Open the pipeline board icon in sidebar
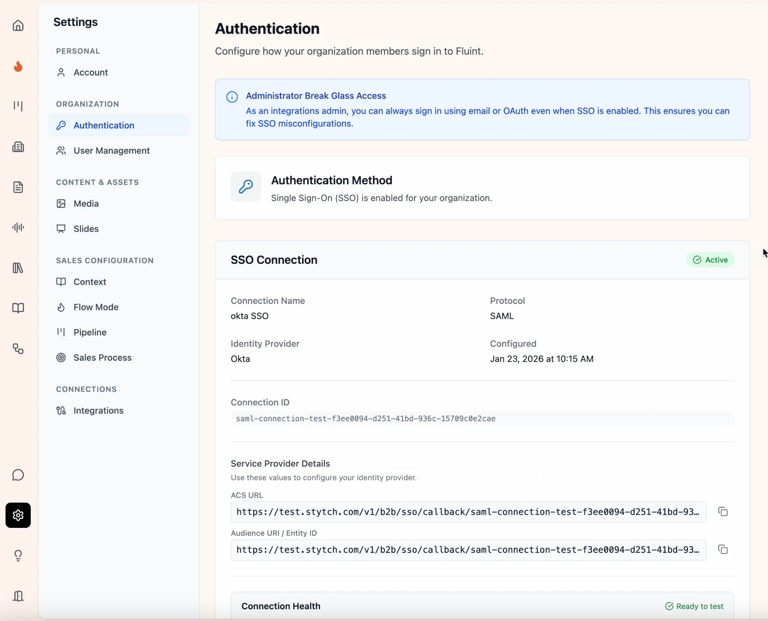Screen dimensions: 768x621 point(18,106)
